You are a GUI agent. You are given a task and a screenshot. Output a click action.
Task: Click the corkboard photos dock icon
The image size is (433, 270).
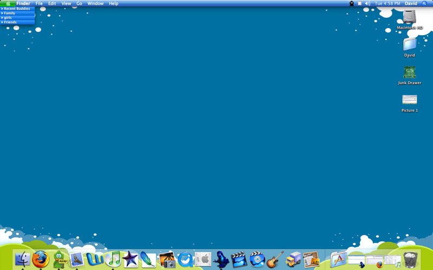click(x=311, y=259)
